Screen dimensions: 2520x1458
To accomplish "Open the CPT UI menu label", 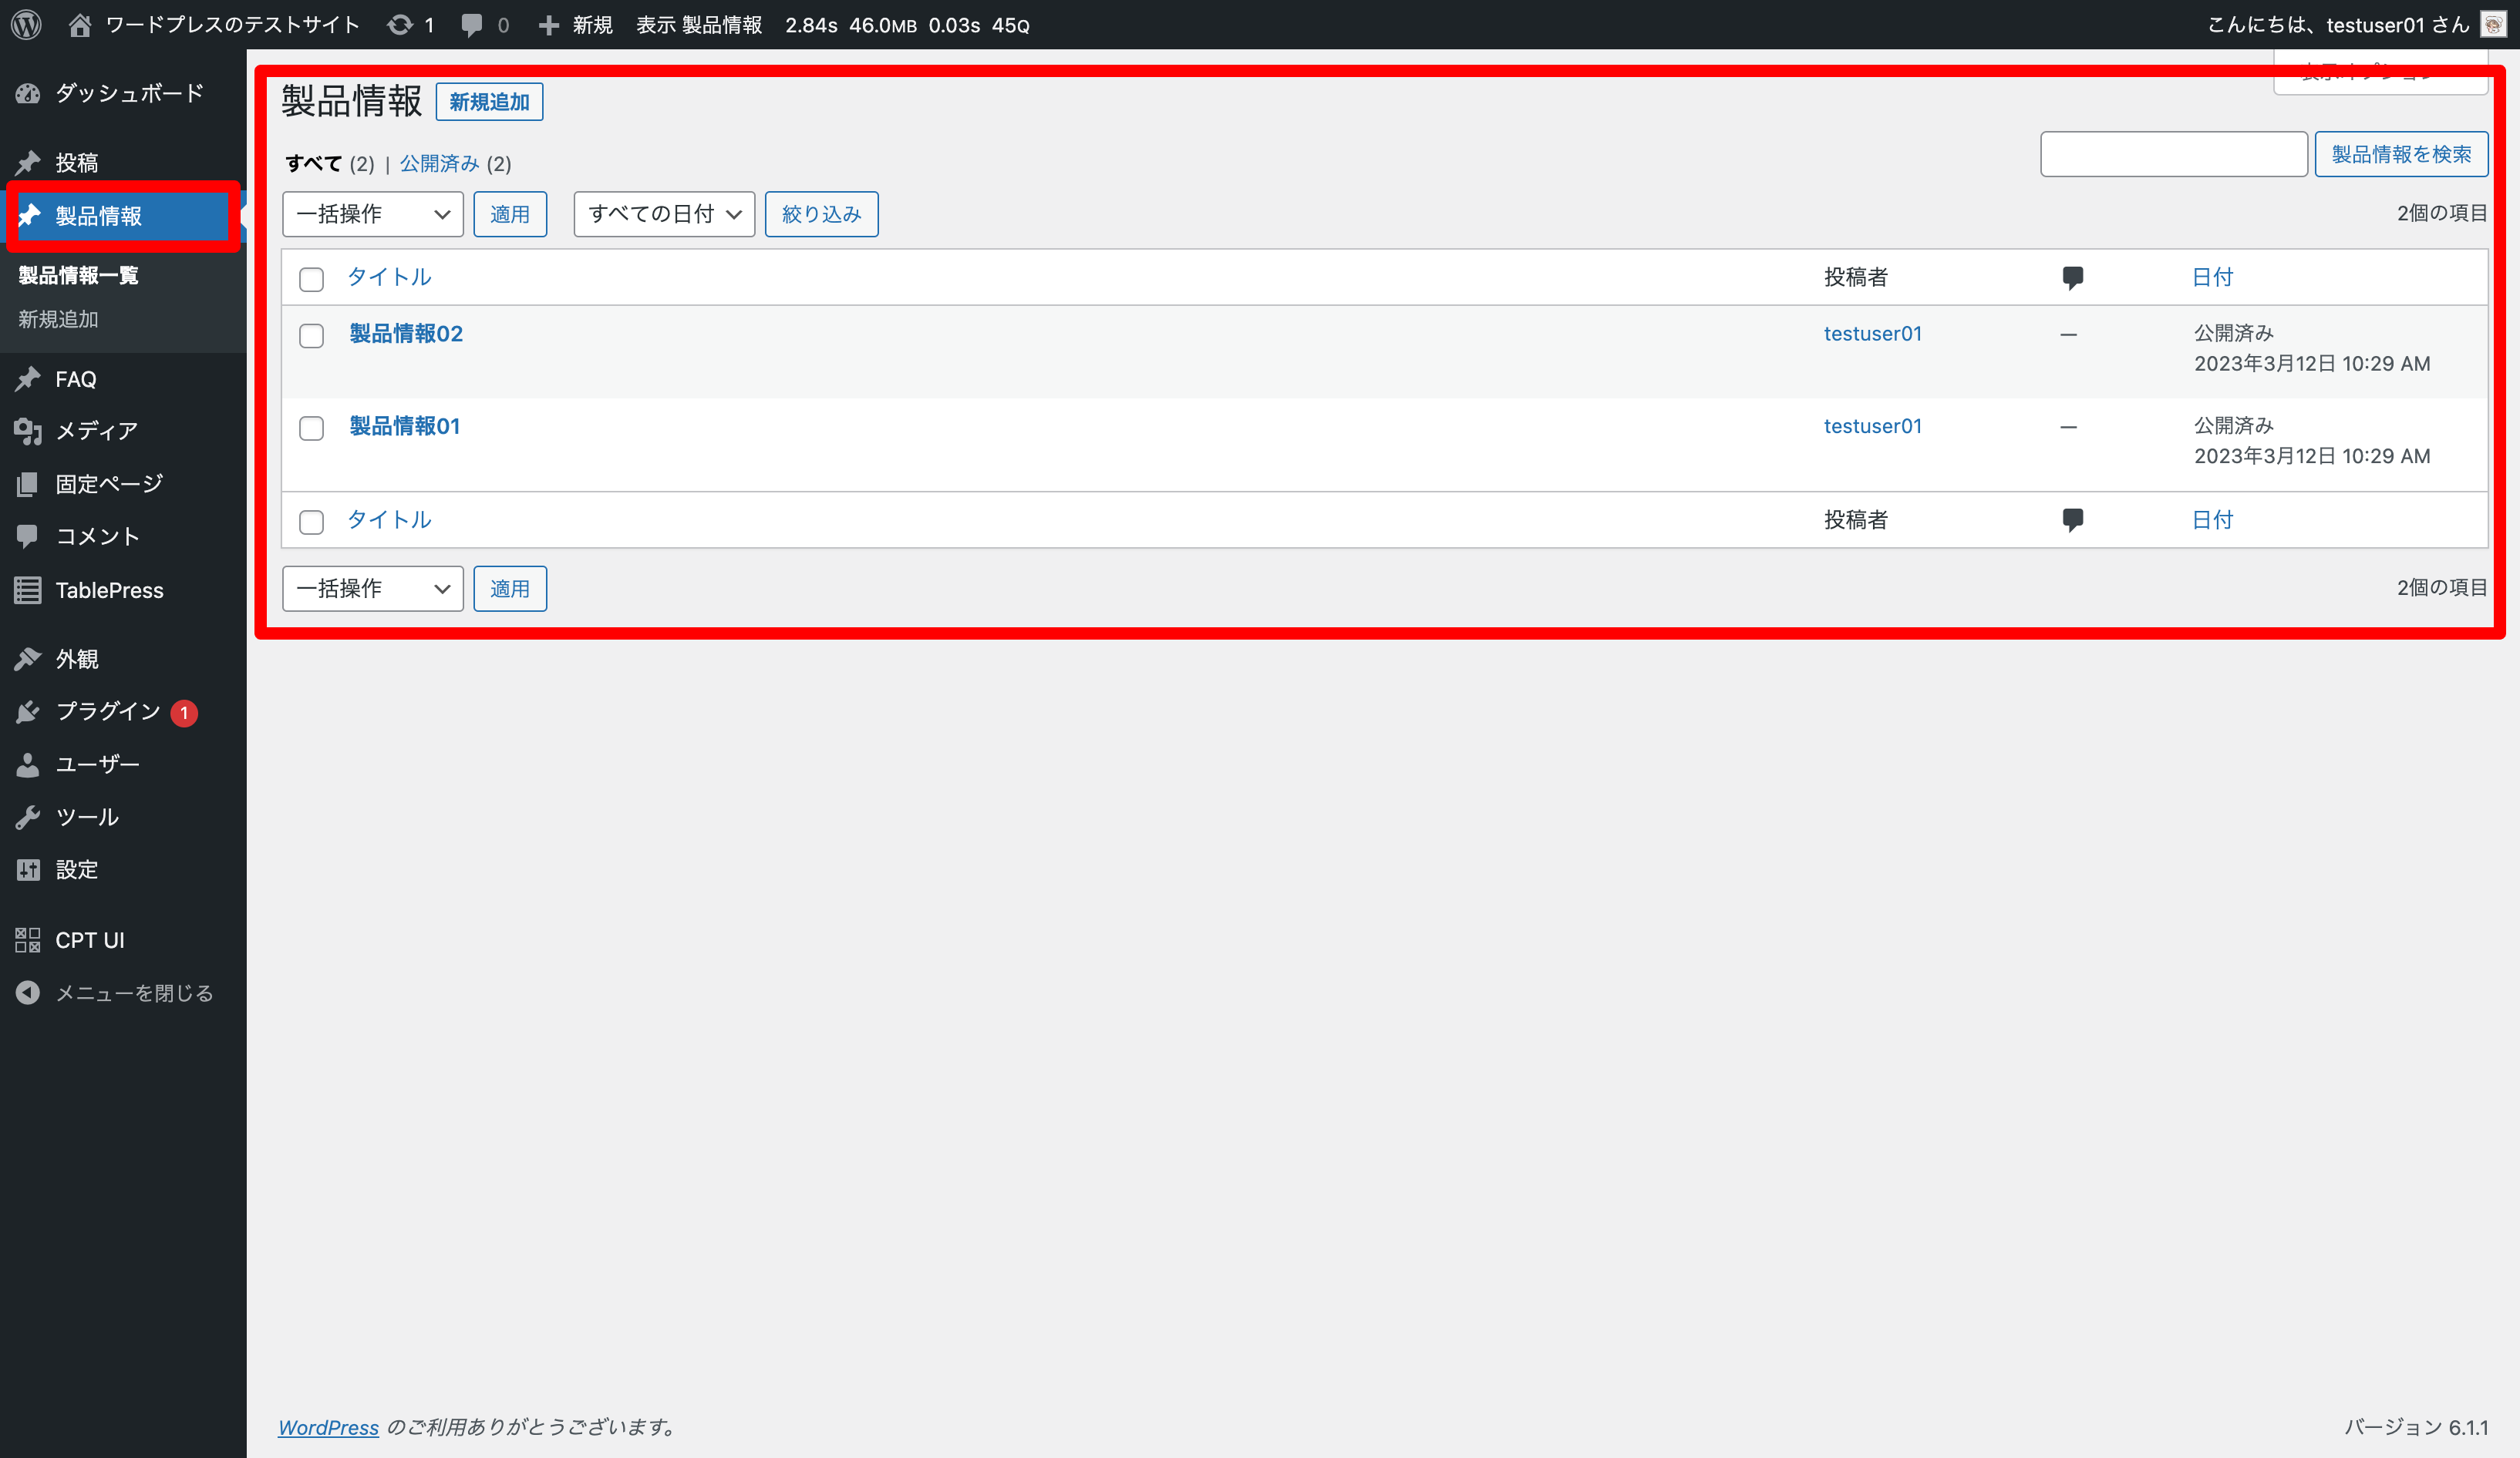I will click(x=90, y=940).
